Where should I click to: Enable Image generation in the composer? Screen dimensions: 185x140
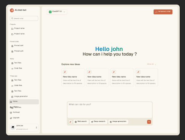(118, 122)
